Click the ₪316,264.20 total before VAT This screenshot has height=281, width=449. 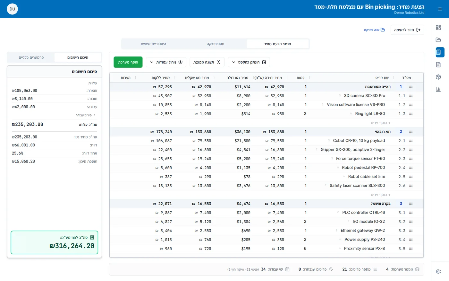[72, 246]
